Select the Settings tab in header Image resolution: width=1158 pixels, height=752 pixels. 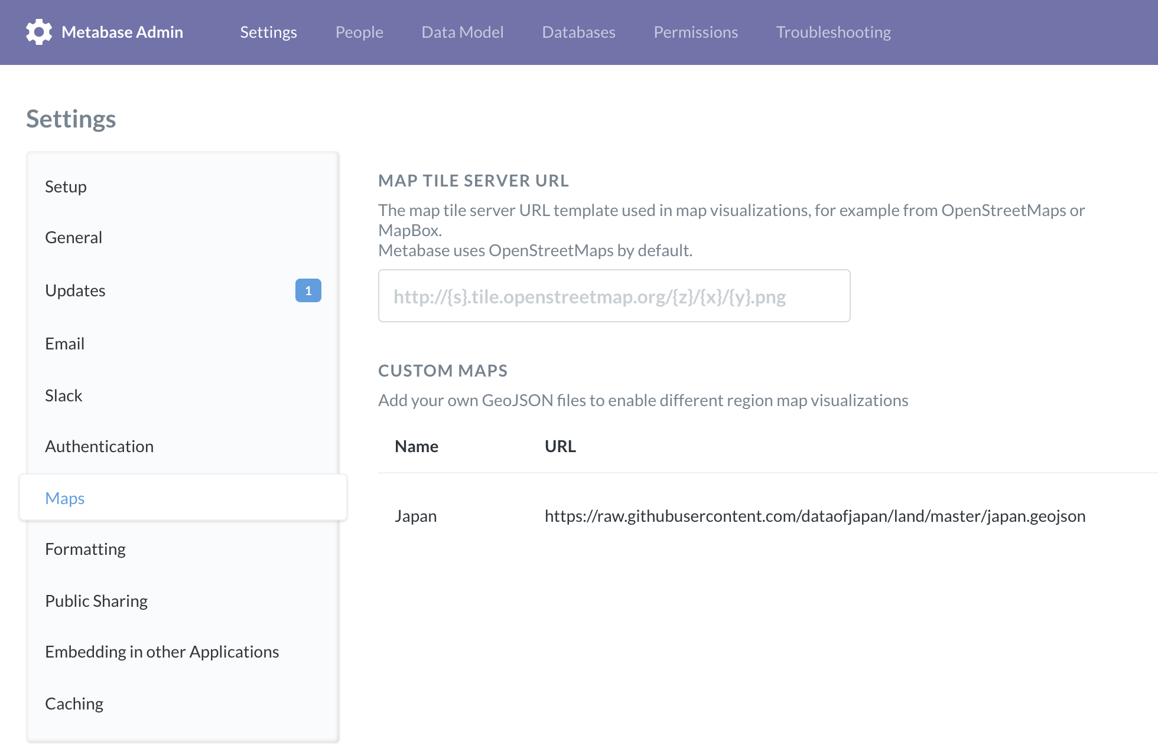(268, 32)
